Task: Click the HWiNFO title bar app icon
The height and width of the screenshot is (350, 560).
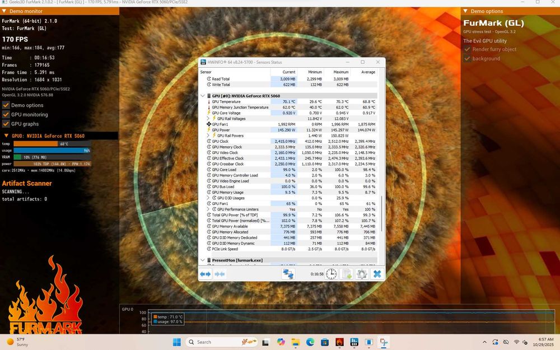Action: coord(203,62)
